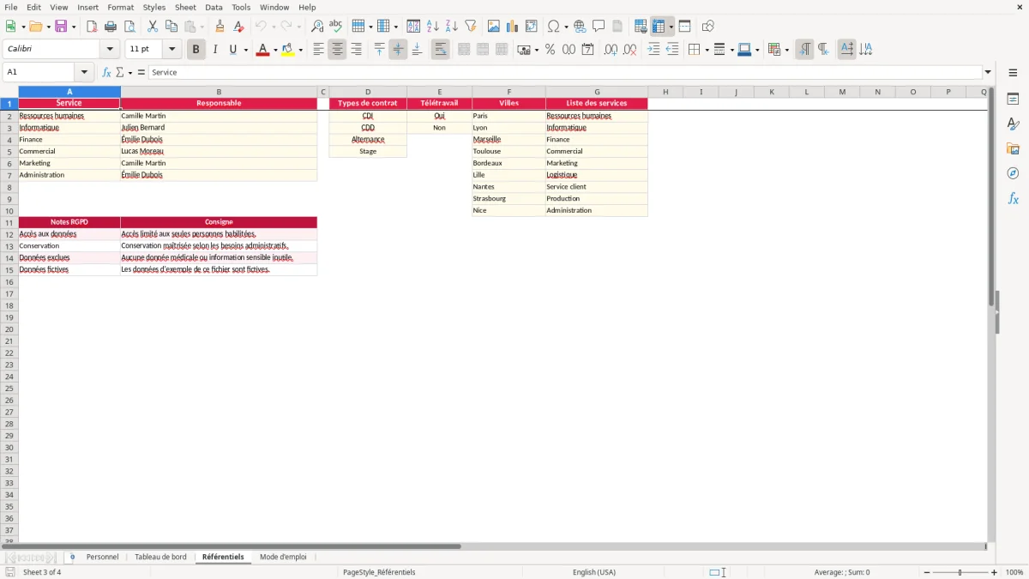Click the Save document icon
This screenshot has width=1029, height=579.
point(61,27)
